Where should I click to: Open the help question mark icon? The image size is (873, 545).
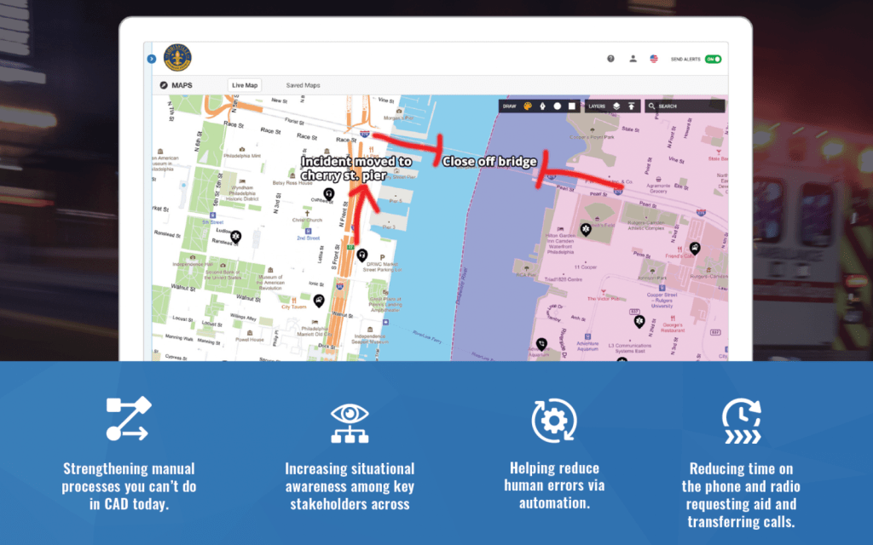pyautogui.click(x=610, y=59)
